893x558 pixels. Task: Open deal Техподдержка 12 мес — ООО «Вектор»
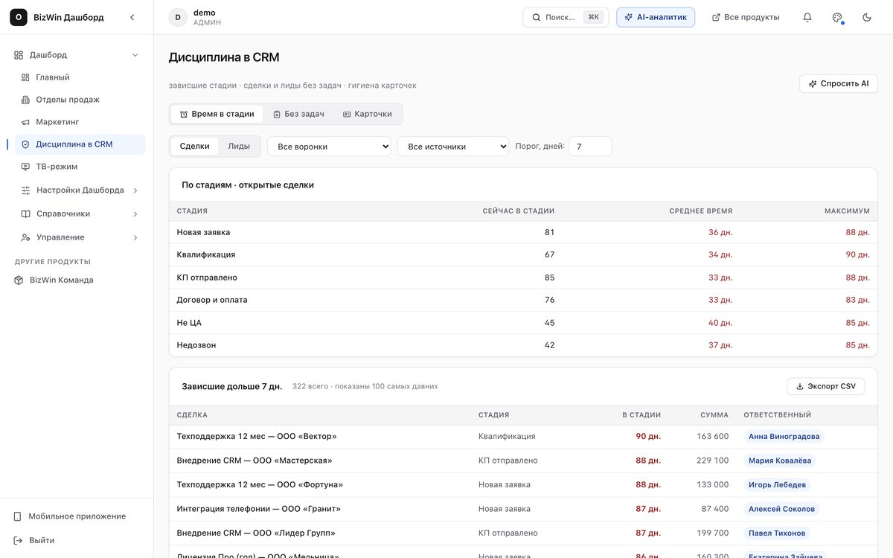[257, 437]
